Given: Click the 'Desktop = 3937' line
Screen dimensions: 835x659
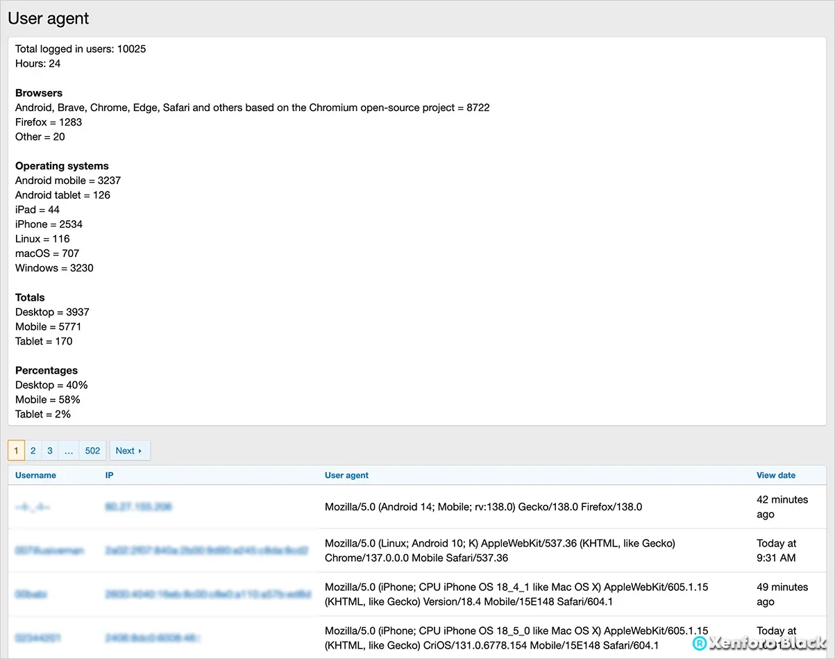Looking at the screenshot, I should [x=52, y=312].
